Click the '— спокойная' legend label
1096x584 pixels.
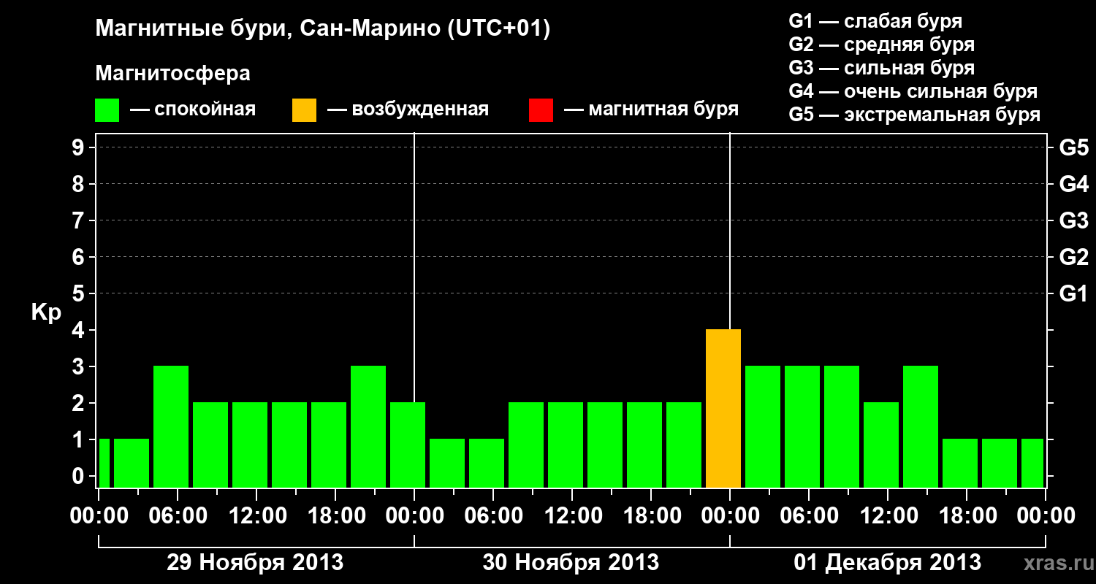193,110
